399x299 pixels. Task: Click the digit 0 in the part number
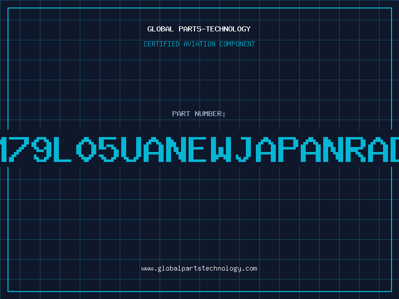click(86, 149)
